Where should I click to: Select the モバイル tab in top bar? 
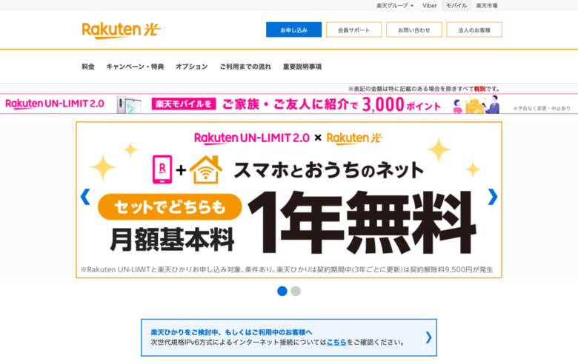[456, 5]
